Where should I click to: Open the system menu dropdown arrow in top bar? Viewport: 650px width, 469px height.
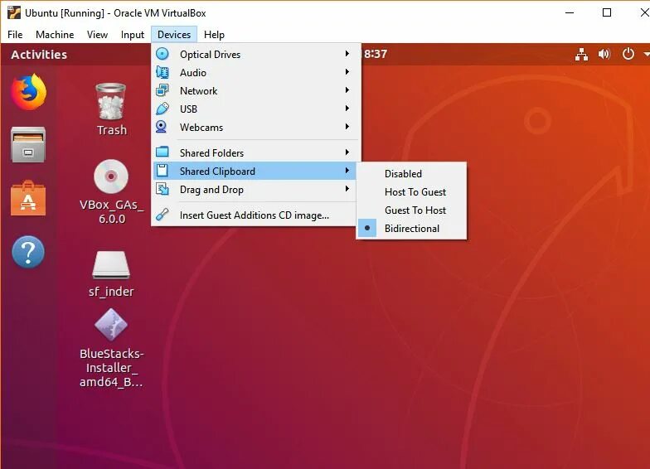point(646,55)
